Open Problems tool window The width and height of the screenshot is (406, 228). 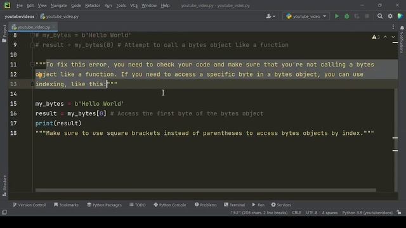coord(206,205)
